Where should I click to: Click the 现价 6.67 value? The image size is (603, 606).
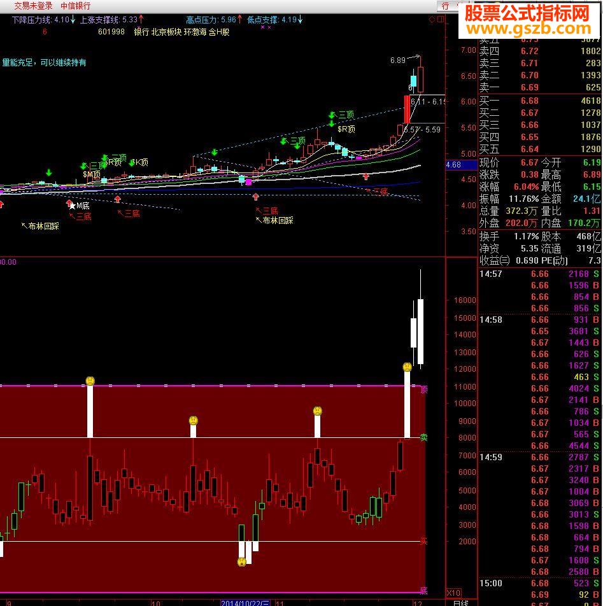pyautogui.click(x=530, y=162)
